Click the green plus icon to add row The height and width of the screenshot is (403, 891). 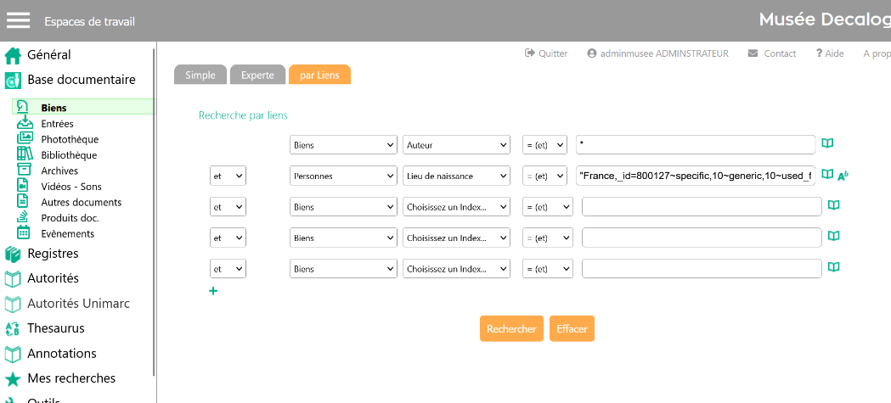click(213, 291)
